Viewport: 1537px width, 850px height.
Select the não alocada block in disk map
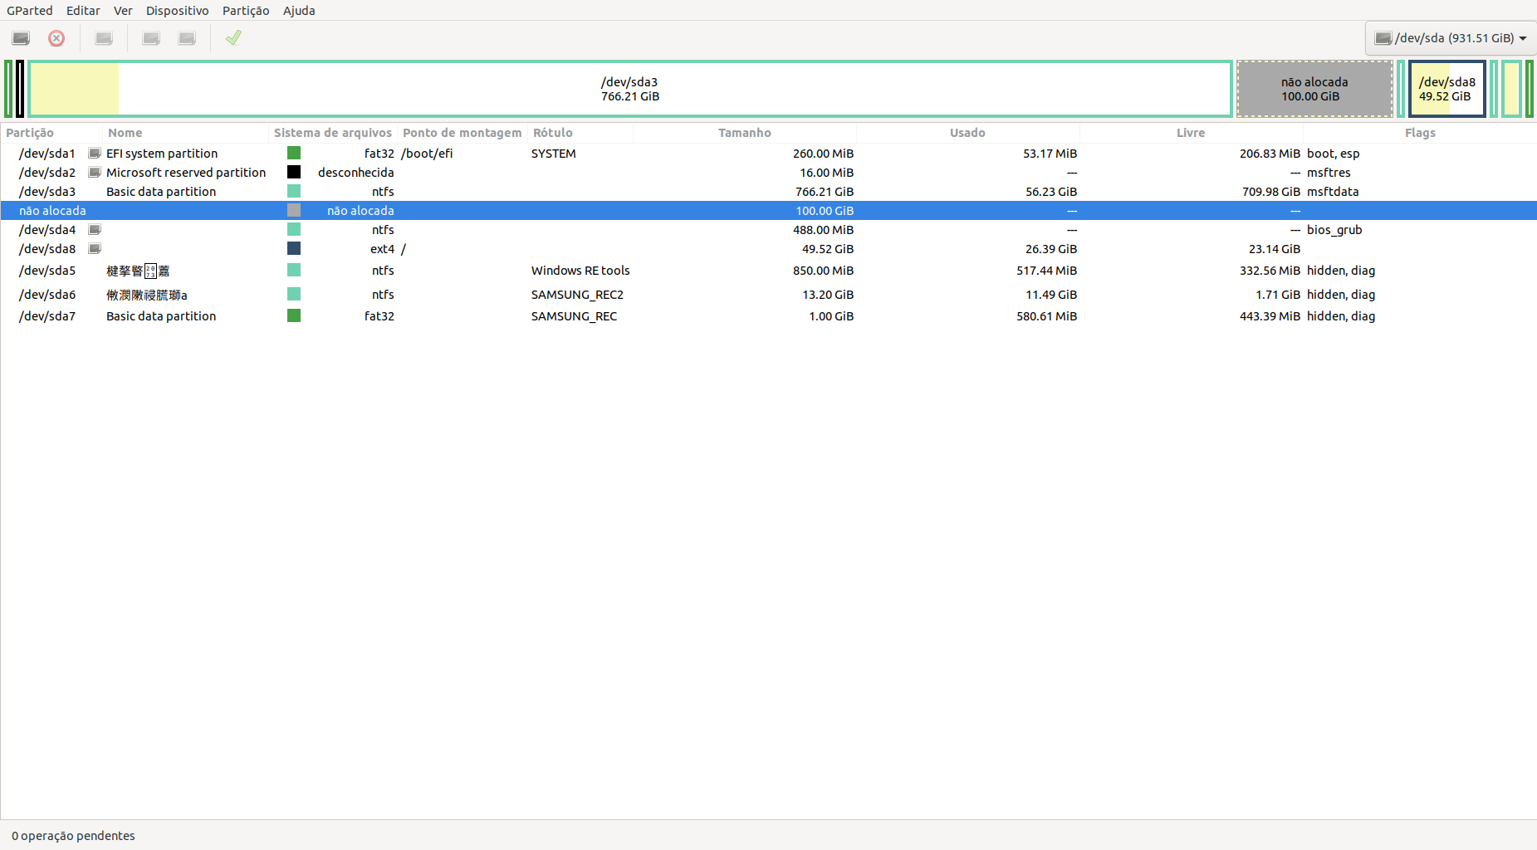[x=1314, y=89]
